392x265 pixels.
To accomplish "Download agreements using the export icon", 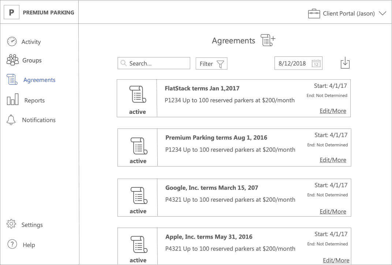I will (x=345, y=63).
